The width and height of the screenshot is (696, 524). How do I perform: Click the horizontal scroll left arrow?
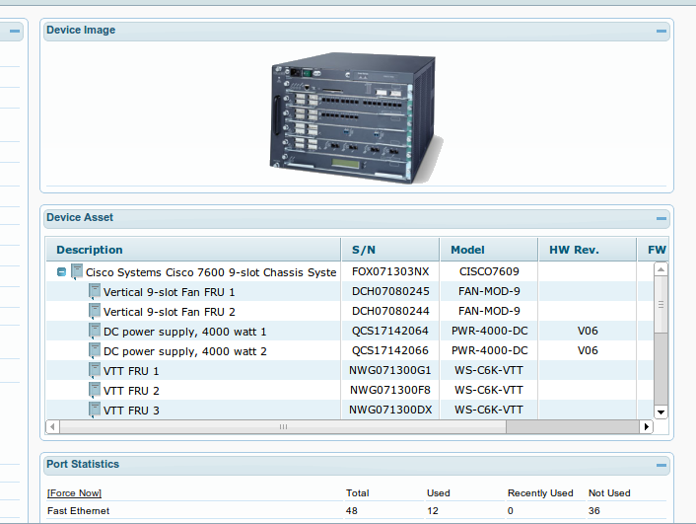[53, 426]
